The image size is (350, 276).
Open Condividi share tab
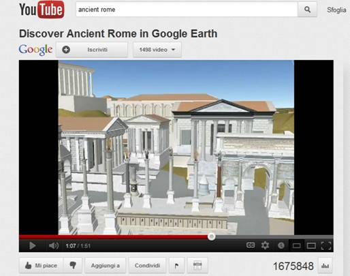tap(147, 265)
